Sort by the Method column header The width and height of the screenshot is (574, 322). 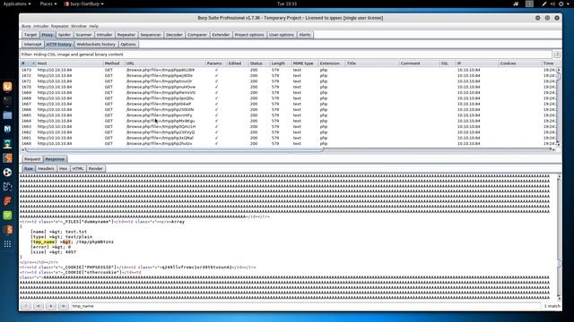(114, 64)
